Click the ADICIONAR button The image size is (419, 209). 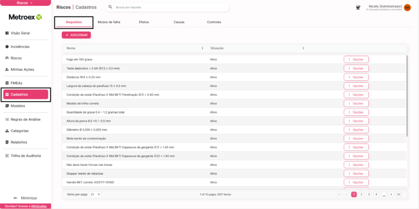pyautogui.click(x=76, y=35)
